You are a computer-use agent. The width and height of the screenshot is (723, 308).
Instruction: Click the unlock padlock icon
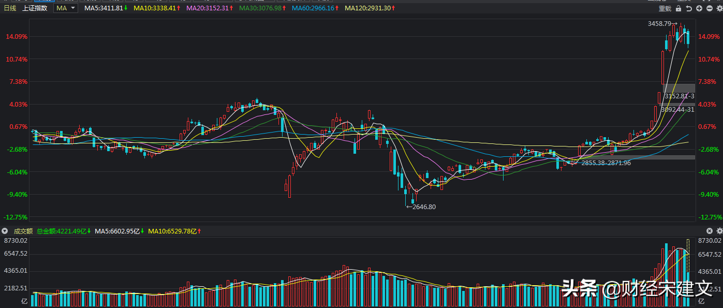click(x=679, y=8)
